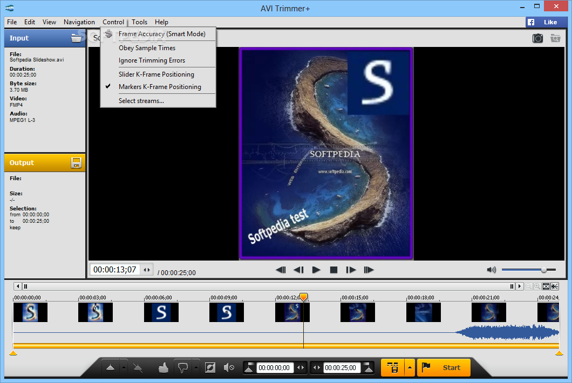The width and height of the screenshot is (572, 383).
Task: Toggle Slider K-Frame Positioning
Action: [x=158, y=74]
